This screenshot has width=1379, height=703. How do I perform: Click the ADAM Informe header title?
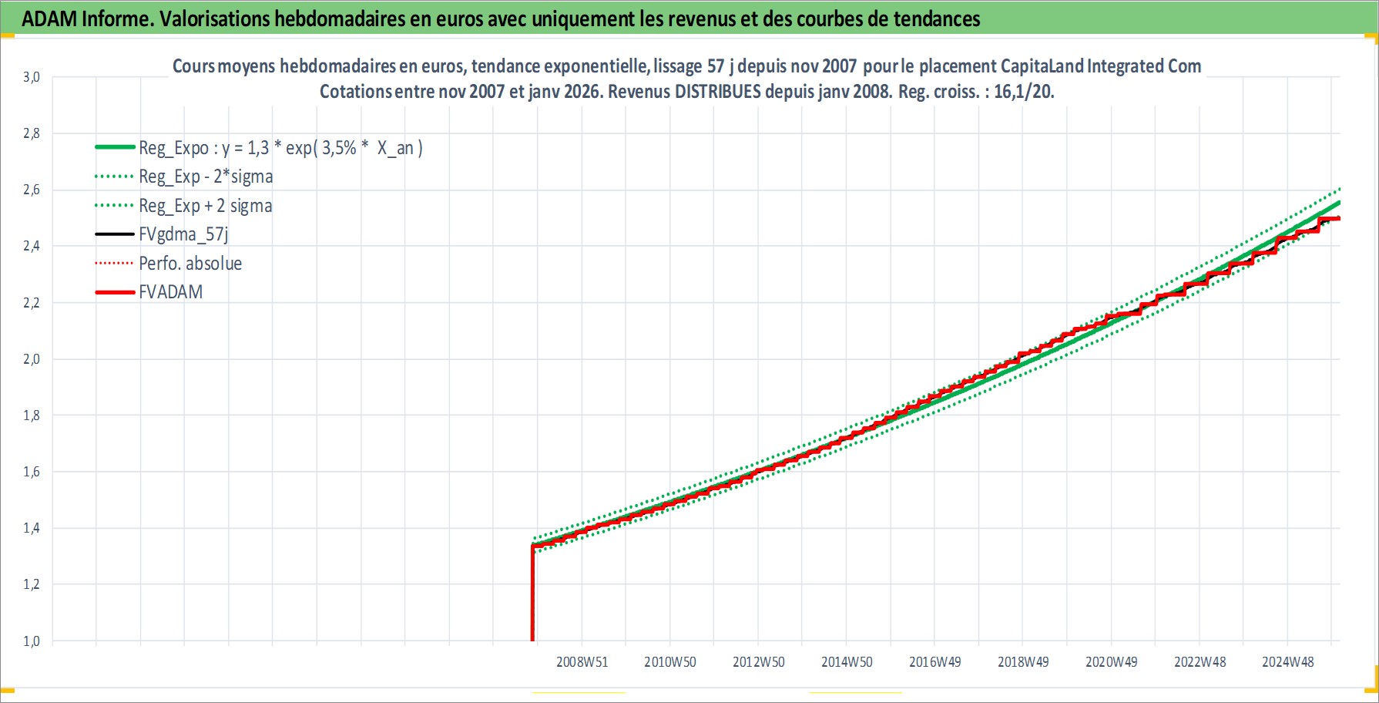(501, 18)
